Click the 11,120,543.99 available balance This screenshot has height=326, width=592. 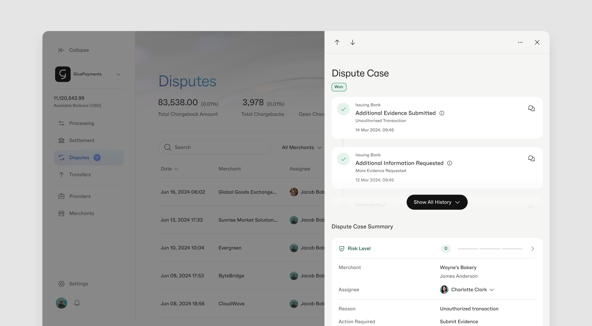tap(69, 98)
